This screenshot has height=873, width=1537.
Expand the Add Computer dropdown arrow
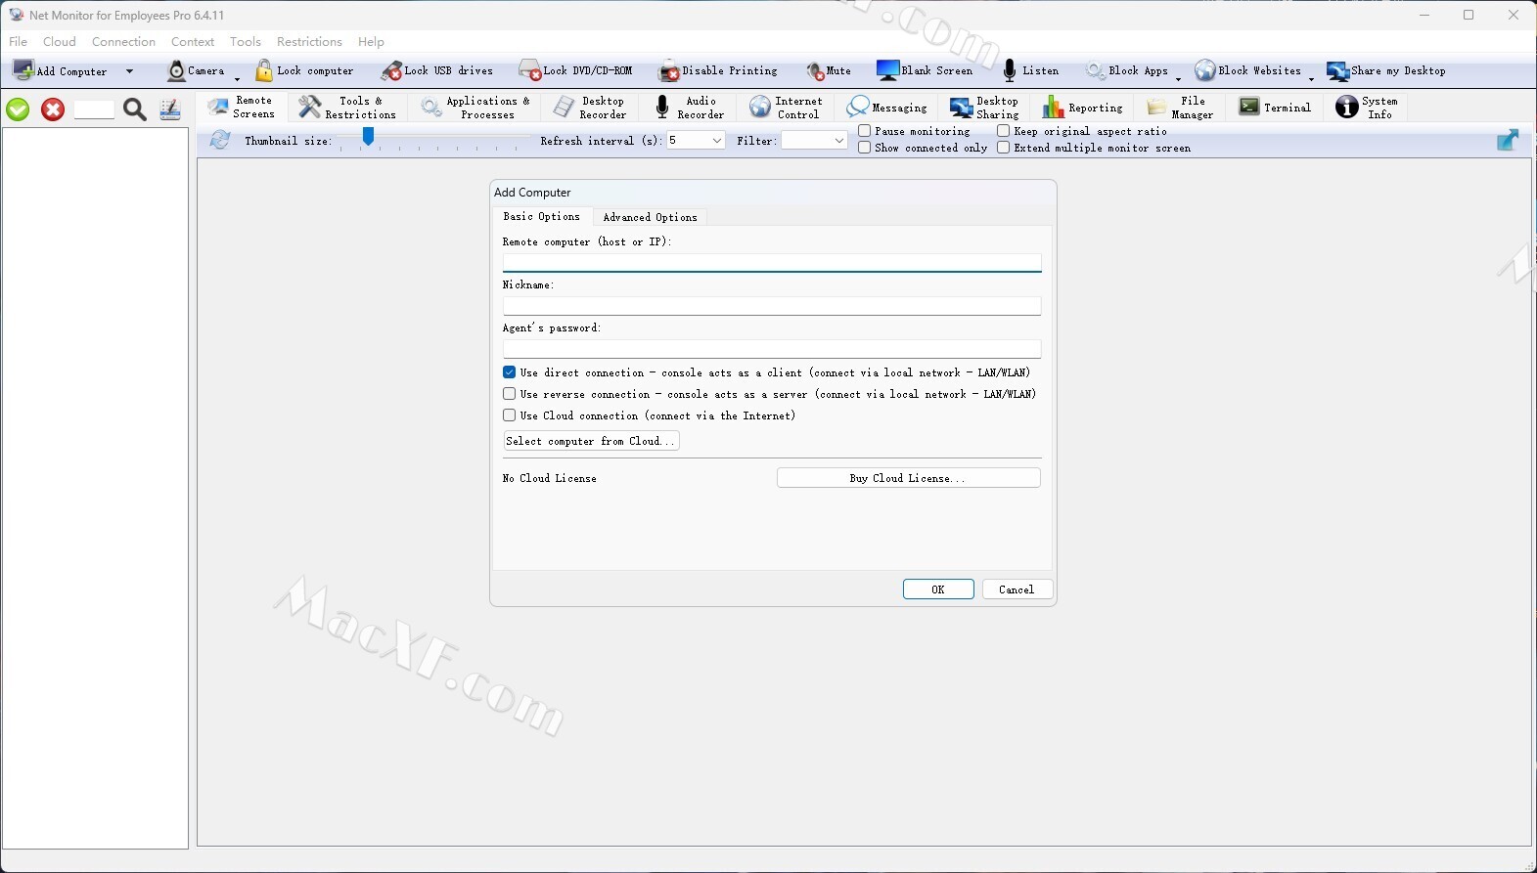129,71
